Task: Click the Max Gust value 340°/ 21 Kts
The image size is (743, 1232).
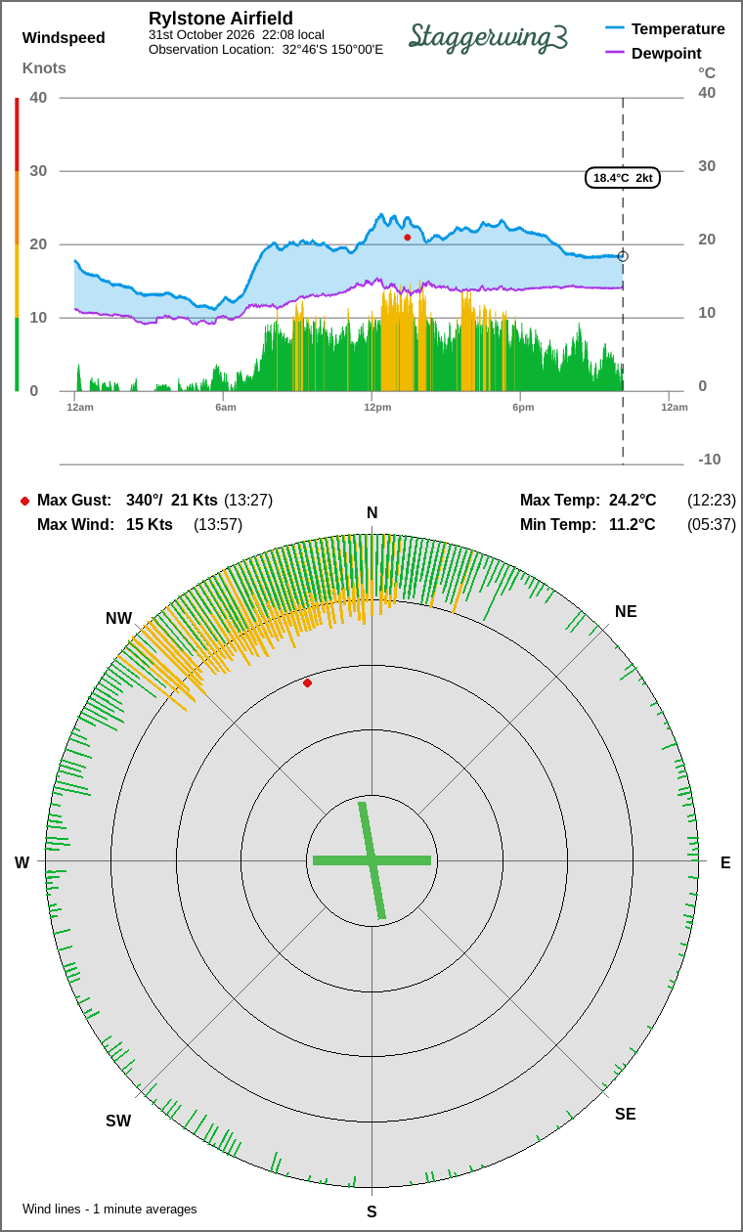Action: pos(172,501)
